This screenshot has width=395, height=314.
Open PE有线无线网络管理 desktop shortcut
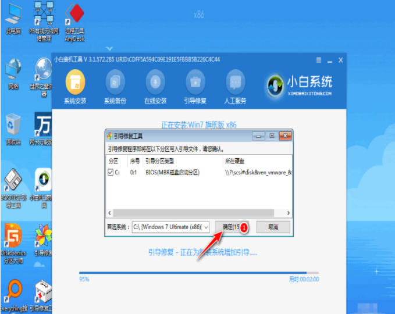coord(44,20)
